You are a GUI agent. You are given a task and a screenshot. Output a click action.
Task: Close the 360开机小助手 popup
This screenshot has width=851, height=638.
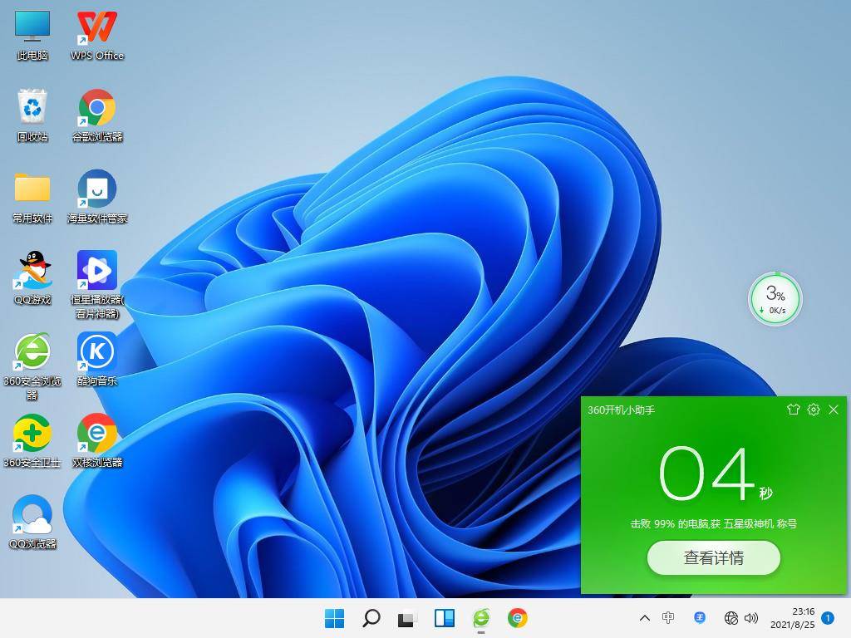[x=834, y=410]
